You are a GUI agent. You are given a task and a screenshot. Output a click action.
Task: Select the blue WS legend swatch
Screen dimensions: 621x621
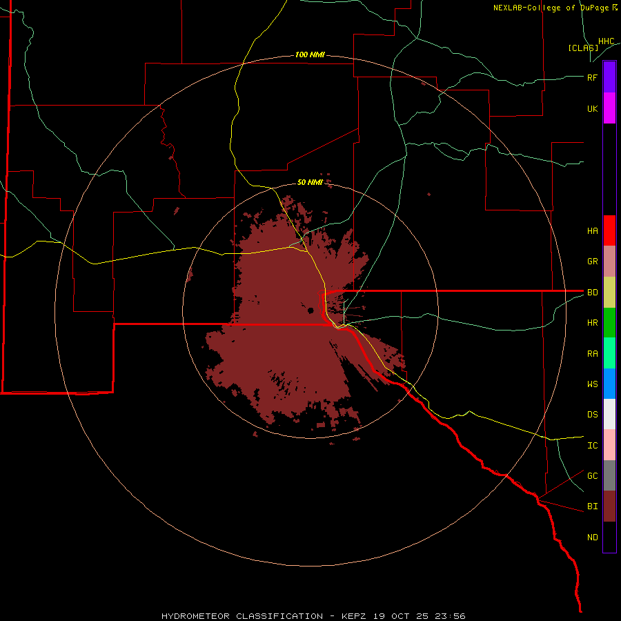609,384
